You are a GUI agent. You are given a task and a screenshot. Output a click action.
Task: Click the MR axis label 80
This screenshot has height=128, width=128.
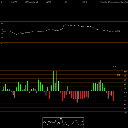point(125,76)
